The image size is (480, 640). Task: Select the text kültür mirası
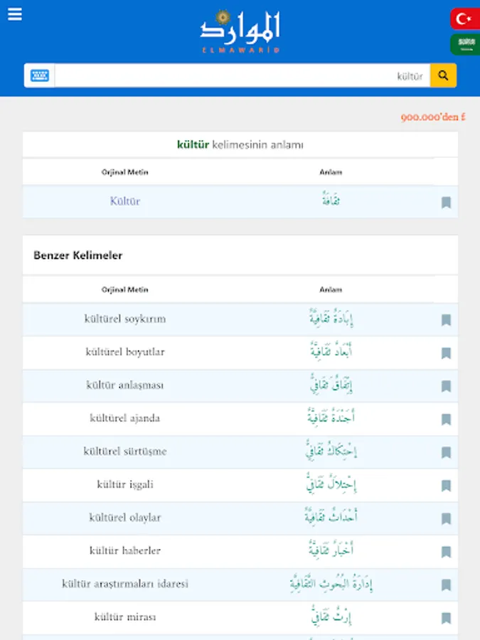tap(125, 617)
